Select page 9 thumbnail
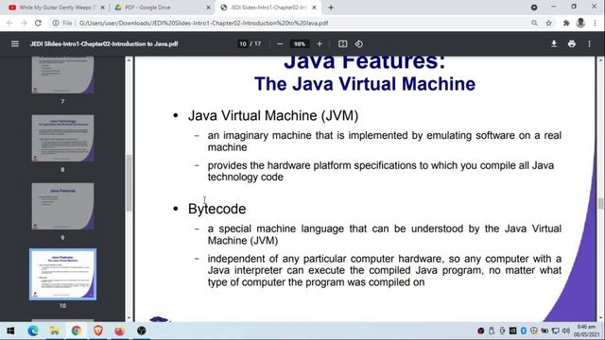 62,206
